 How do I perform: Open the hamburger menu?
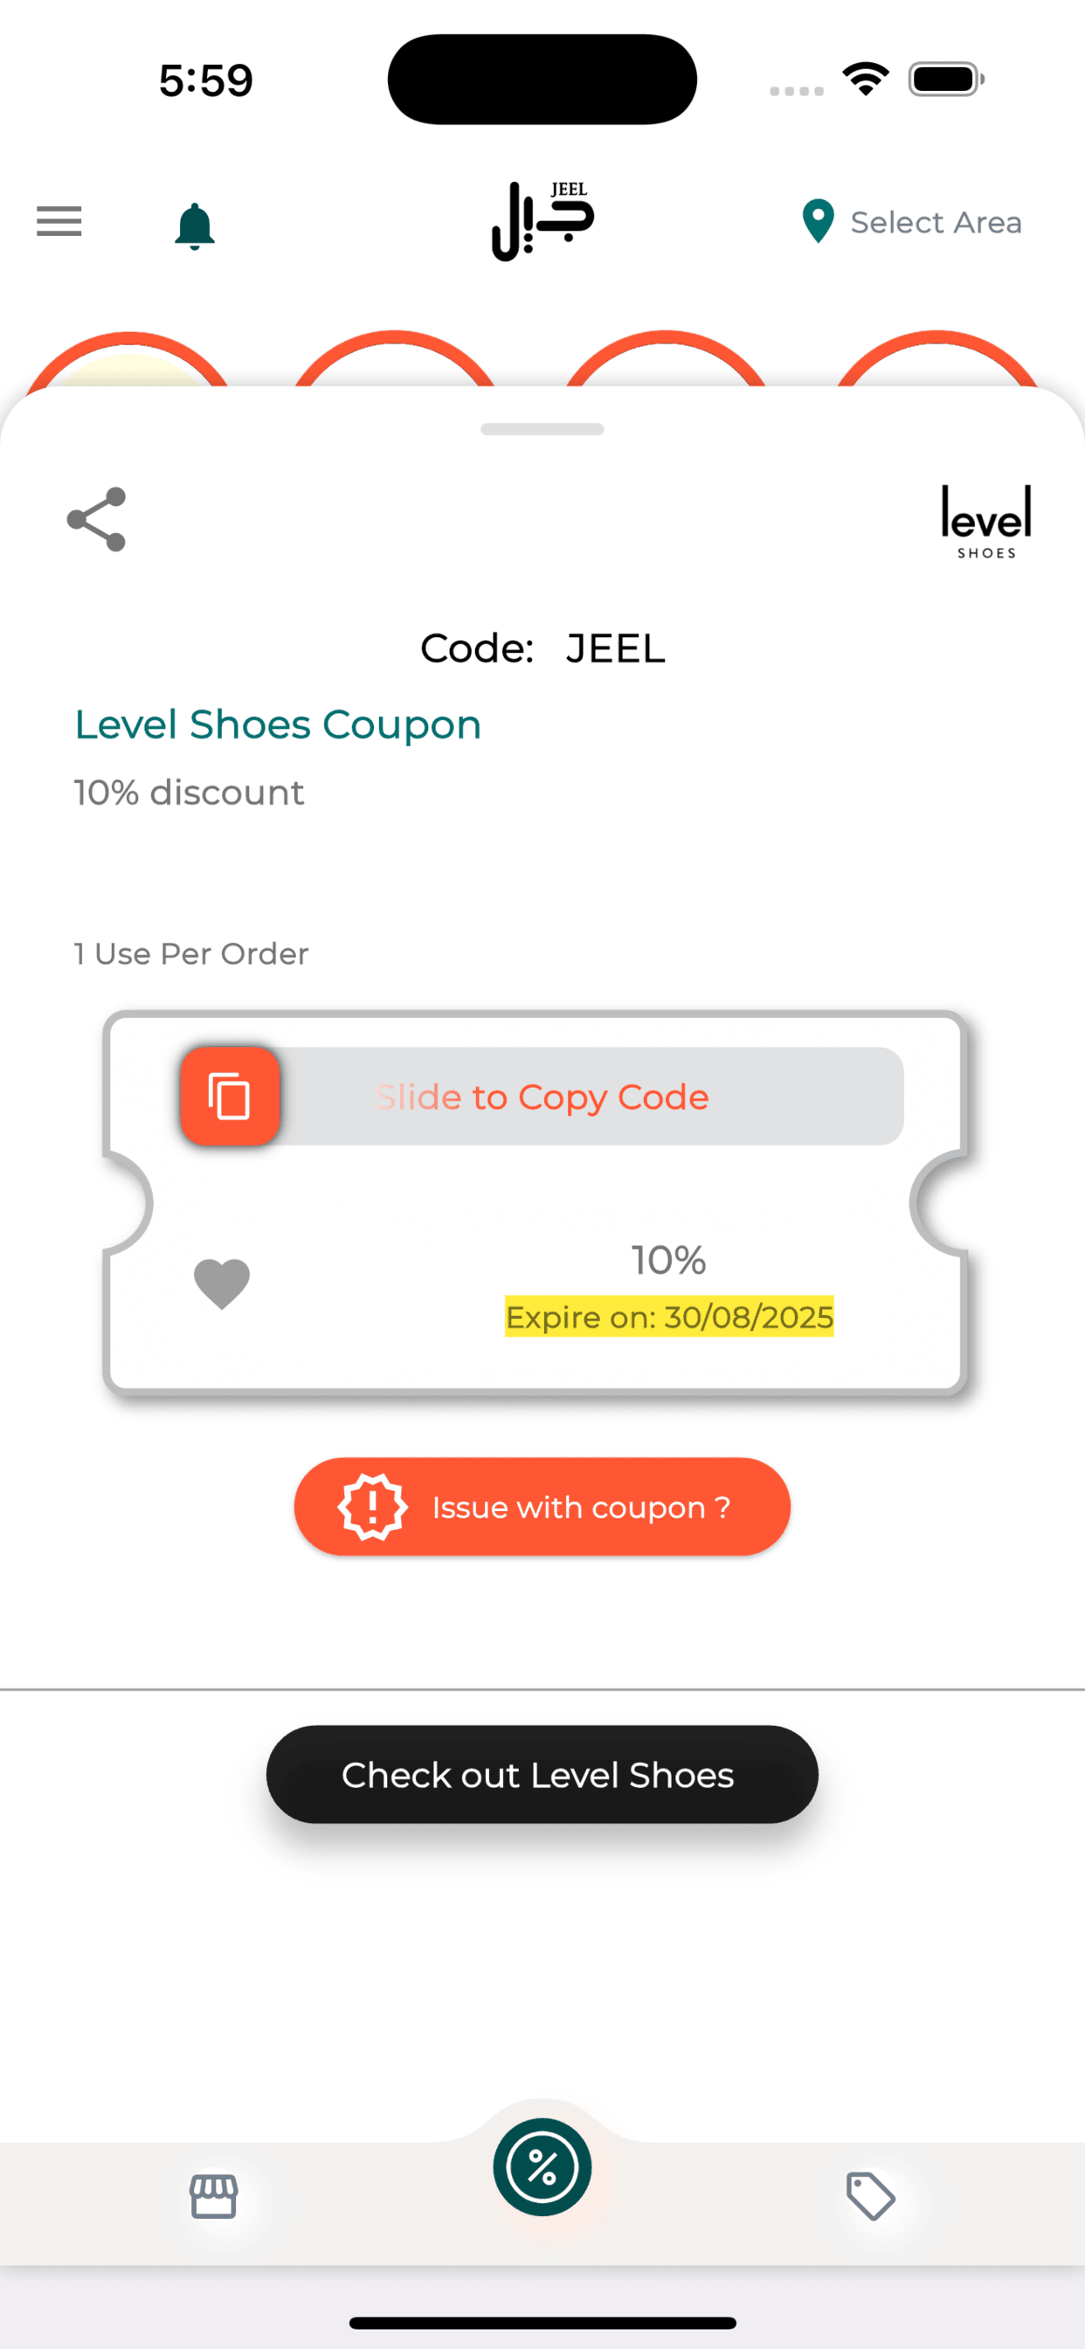click(x=59, y=222)
